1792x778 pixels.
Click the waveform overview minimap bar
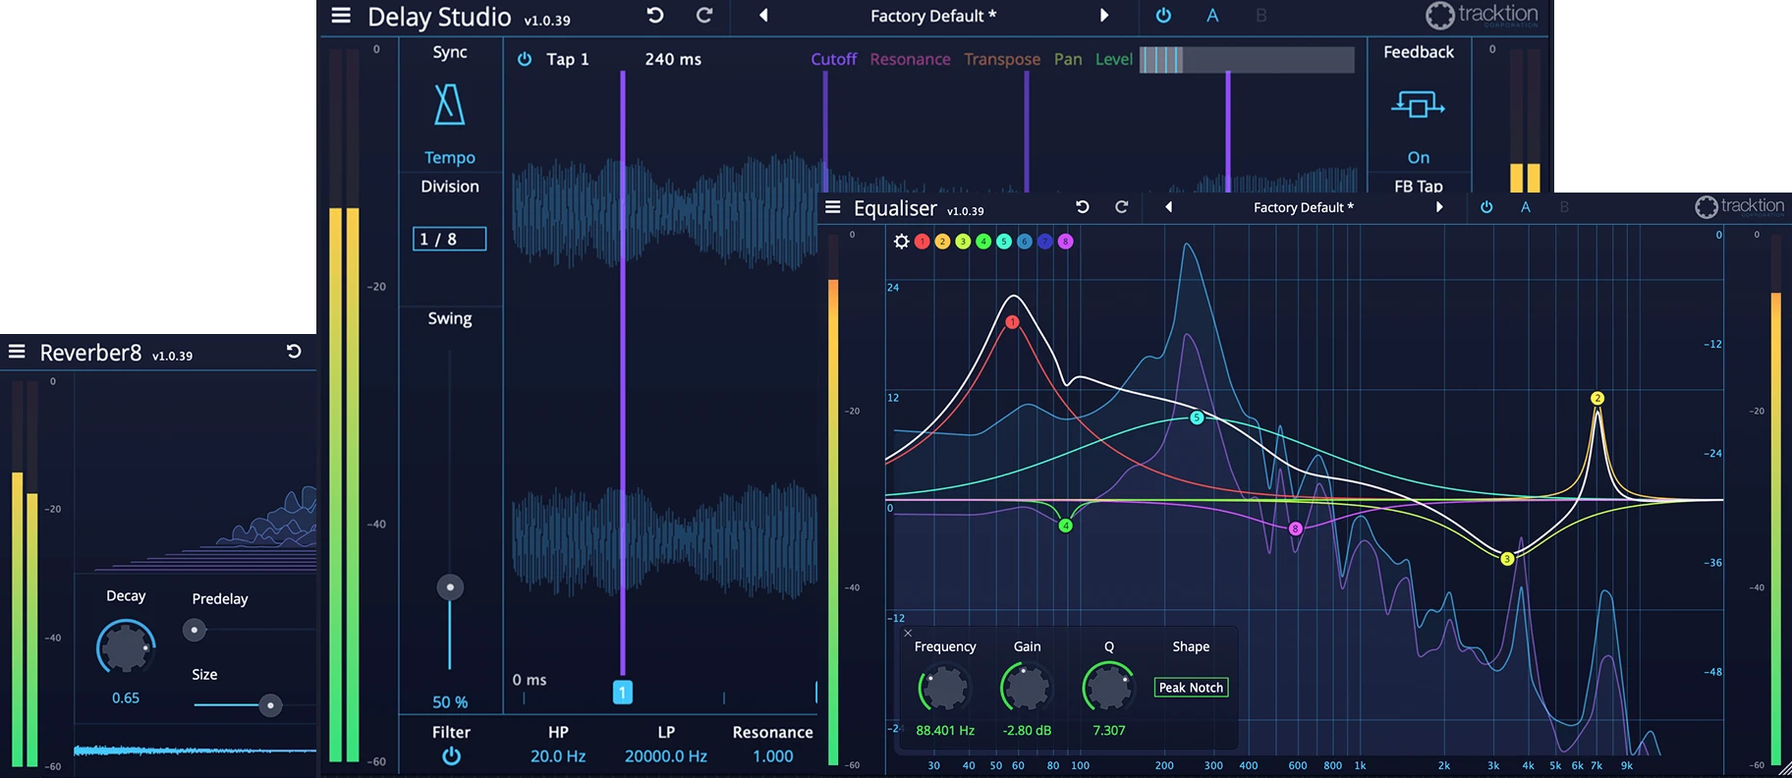pos(1247,60)
